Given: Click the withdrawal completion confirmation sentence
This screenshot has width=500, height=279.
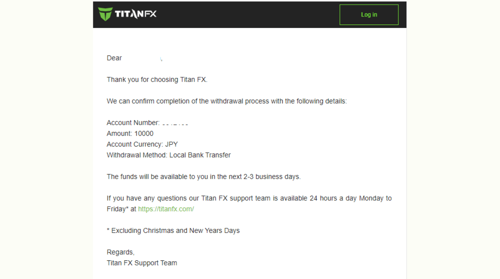Looking at the screenshot, I should 227,101.
